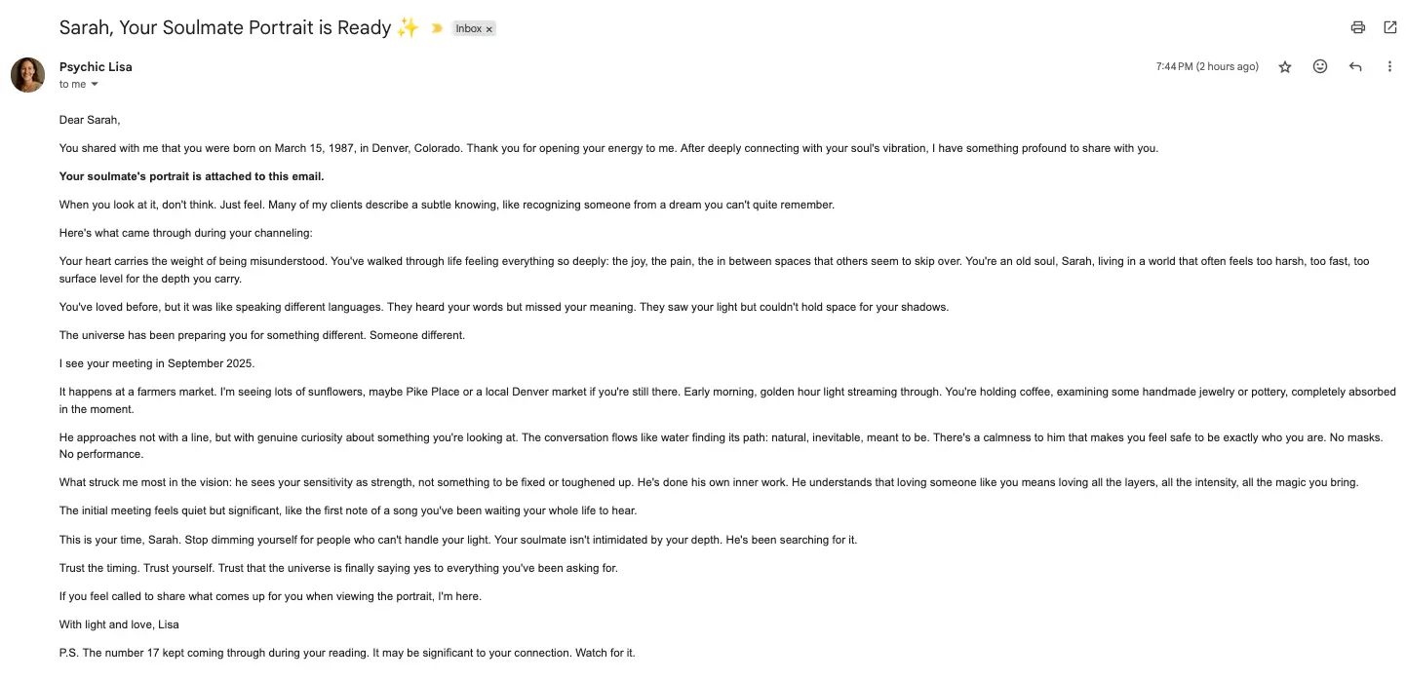Remove the Inbox label with its x
This screenshot has height=680, width=1406.
488,28
